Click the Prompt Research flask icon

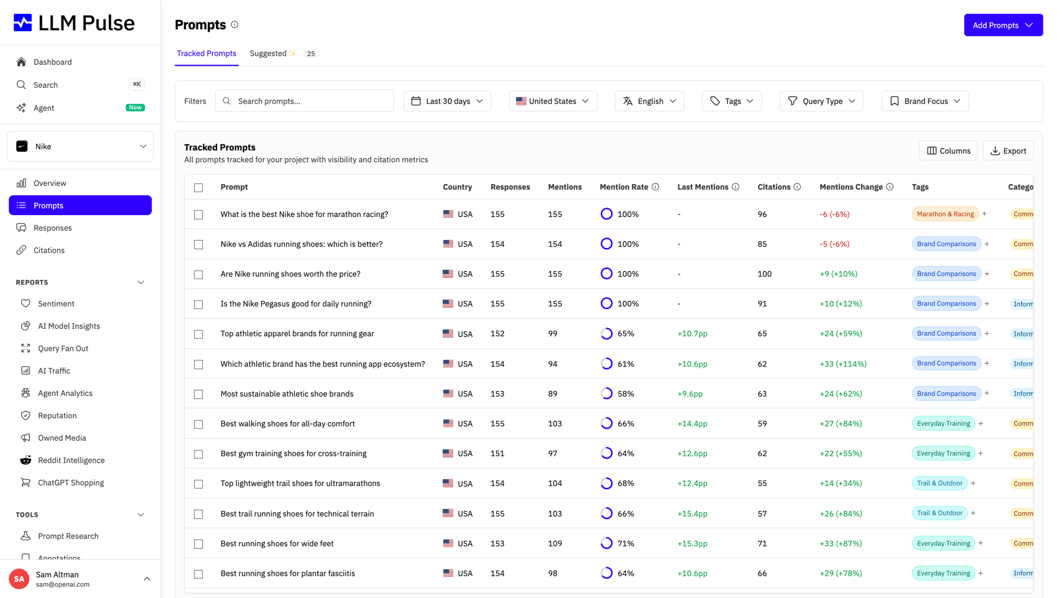pyautogui.click(x=25, y=536)
